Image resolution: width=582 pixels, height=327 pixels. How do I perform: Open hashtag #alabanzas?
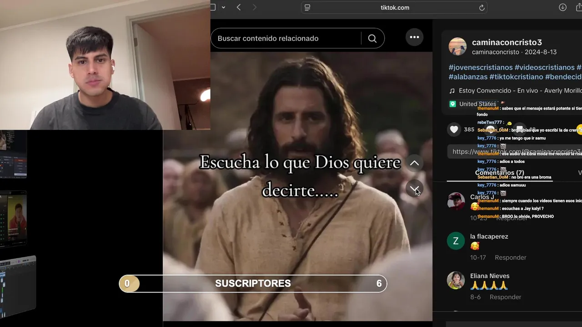468,77
